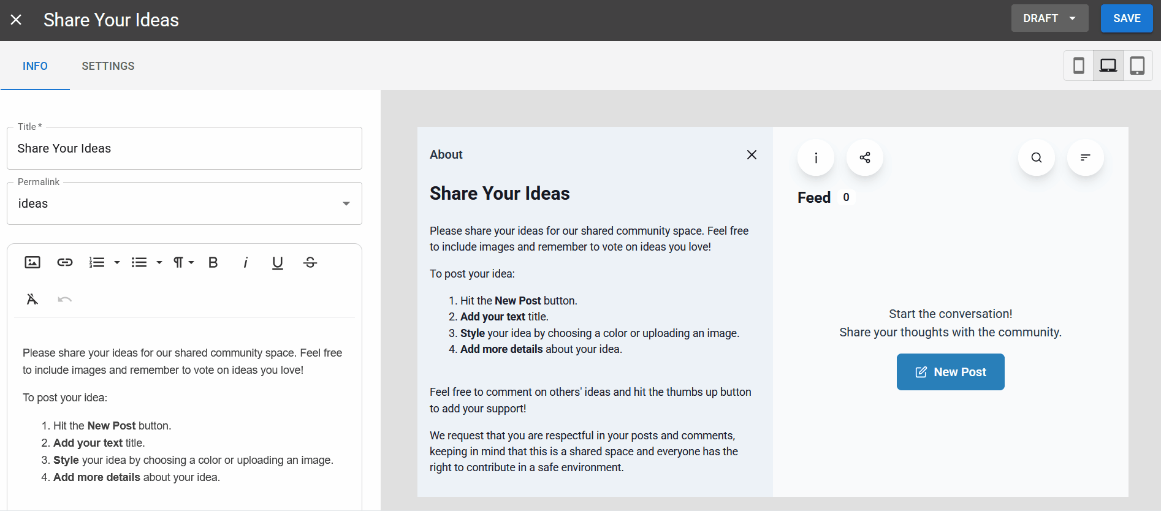
Task: Select the mobile phone preview
Action: pos(1079,66)
